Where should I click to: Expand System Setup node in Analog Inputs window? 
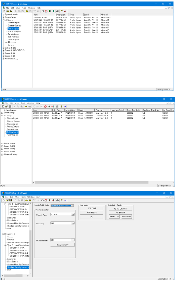pyautogui.click(x=3, y=17)
